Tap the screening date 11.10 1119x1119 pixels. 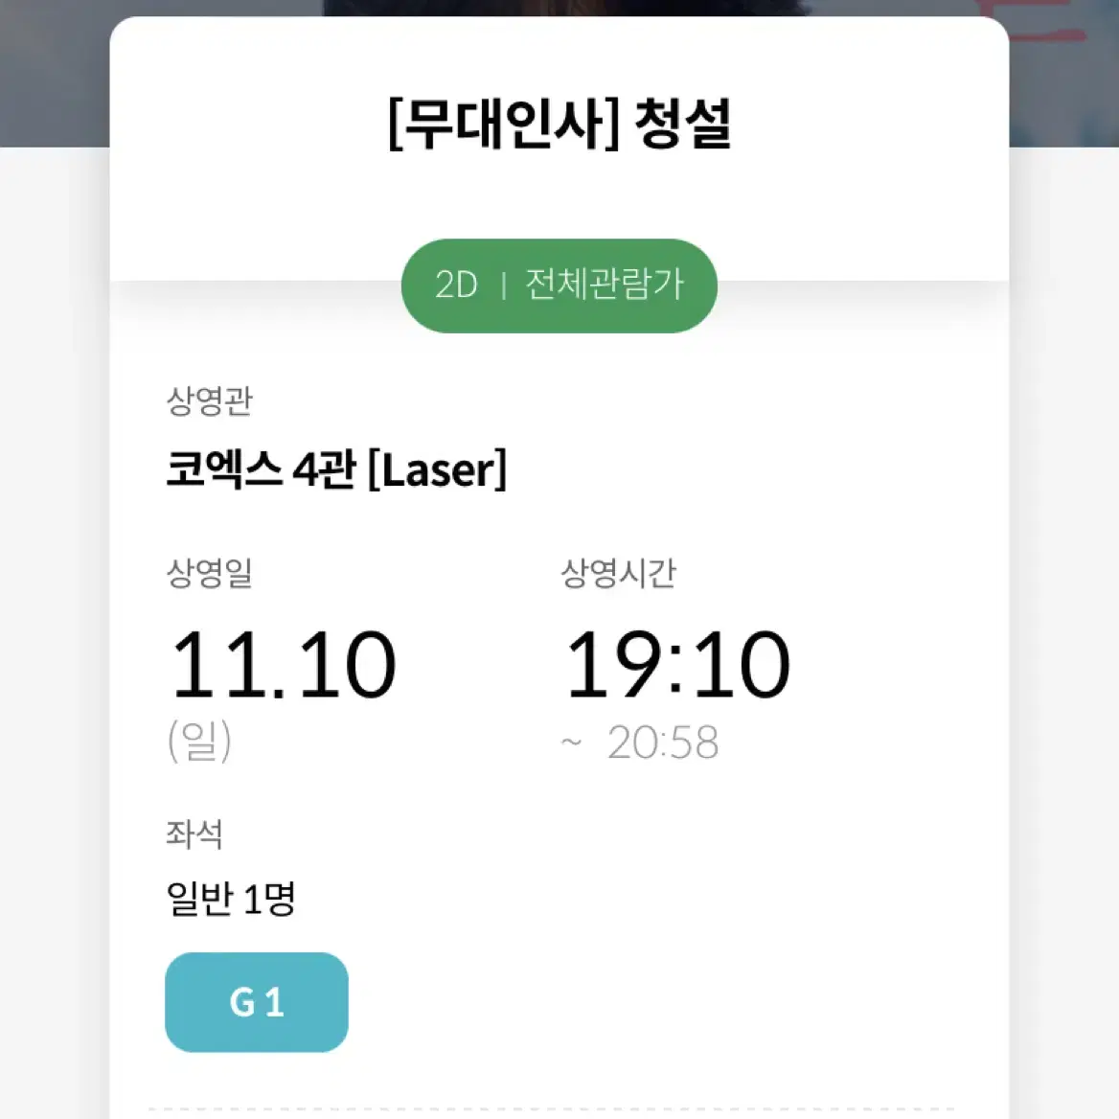point(284,665)
